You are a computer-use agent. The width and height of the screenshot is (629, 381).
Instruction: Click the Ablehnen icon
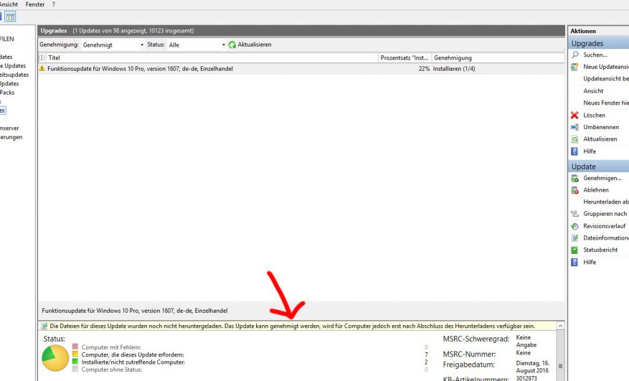pyautogui.click(x=575, y=190)
